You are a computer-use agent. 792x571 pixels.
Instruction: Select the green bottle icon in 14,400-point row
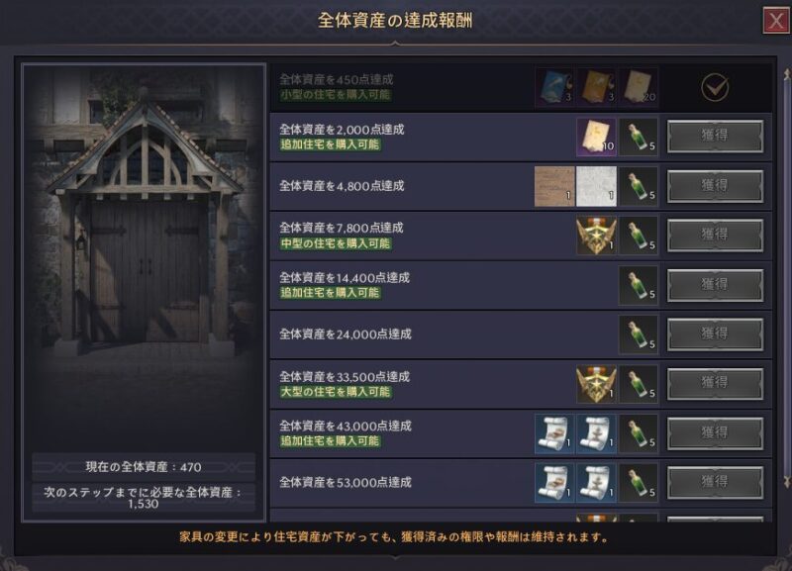coord(639,285)
